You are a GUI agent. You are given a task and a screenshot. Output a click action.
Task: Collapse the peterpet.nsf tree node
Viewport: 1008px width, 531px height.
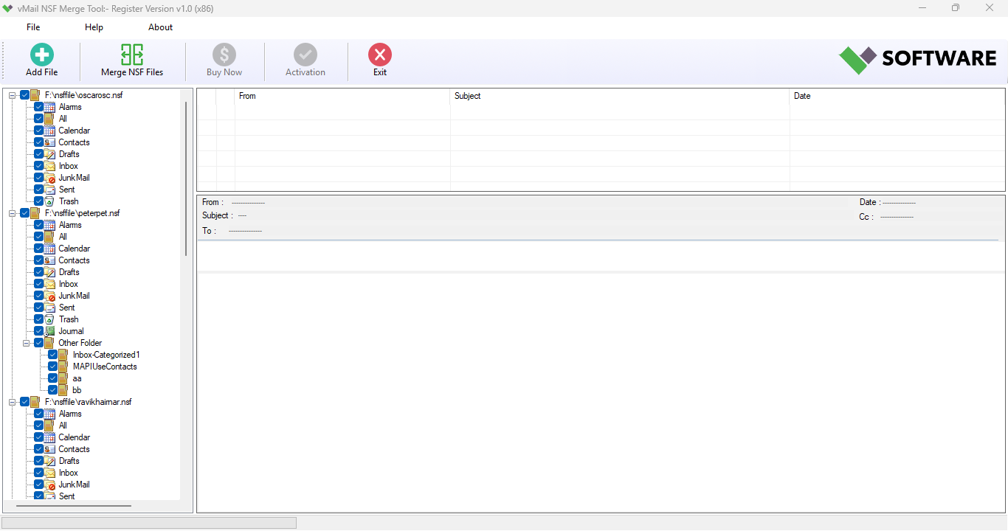tap(13, 213)
